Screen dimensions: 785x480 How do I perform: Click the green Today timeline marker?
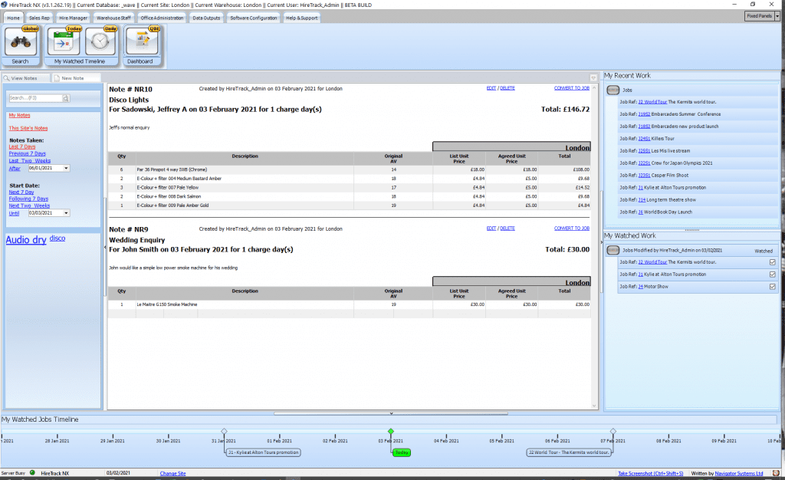(x=402, y=452)
